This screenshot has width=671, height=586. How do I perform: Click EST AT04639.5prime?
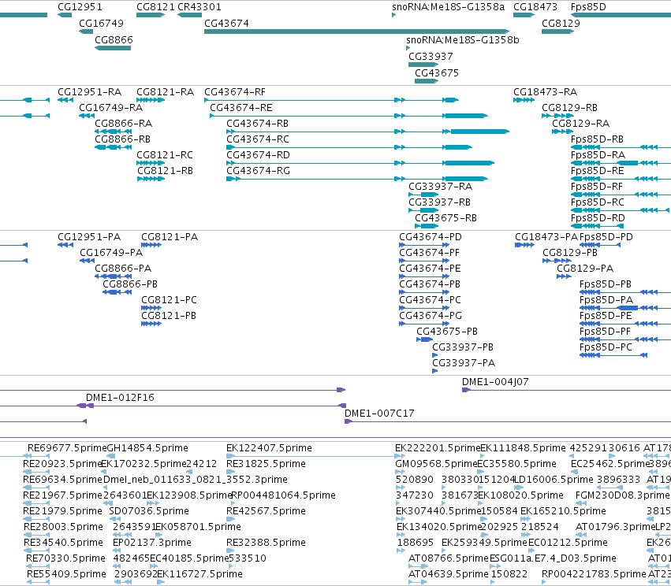click(x=449, y=574)
